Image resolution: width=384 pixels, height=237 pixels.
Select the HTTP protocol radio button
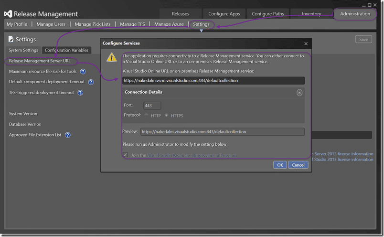point(147,115)
